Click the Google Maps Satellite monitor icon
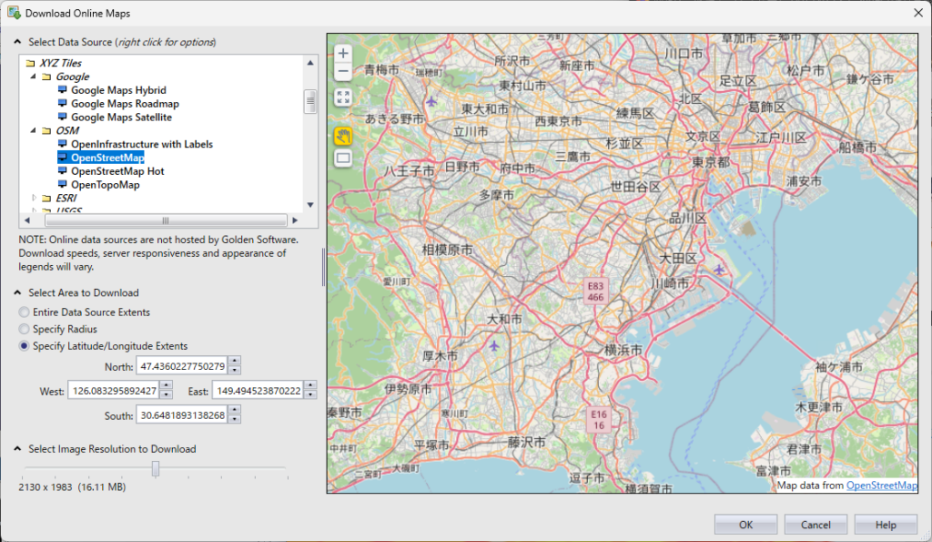 coord(63,118)
